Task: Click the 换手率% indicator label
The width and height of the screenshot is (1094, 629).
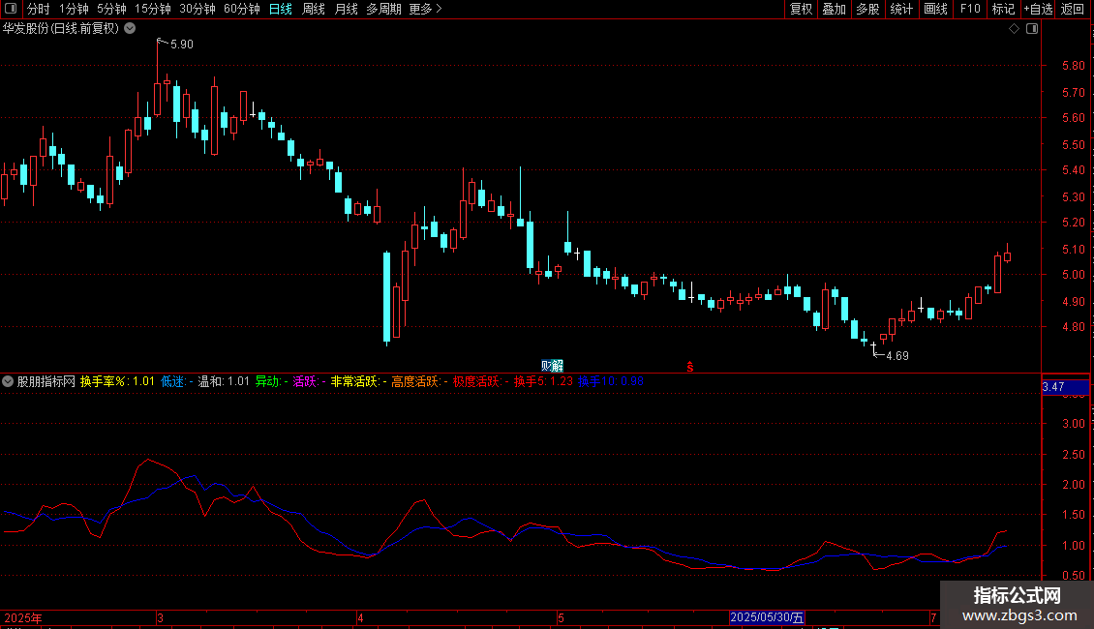Action: [x=106, y=381]
